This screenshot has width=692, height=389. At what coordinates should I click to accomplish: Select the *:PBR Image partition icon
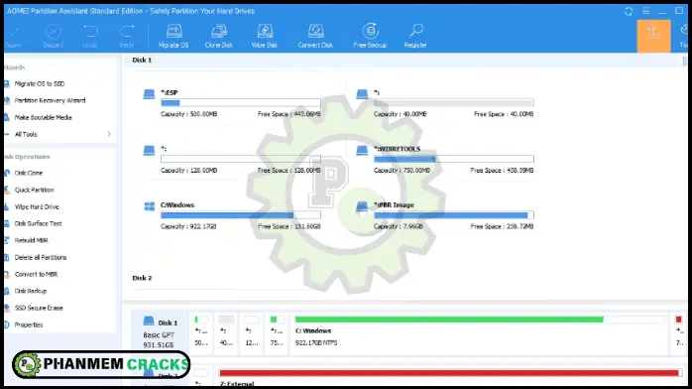click(x=362, y=206)
